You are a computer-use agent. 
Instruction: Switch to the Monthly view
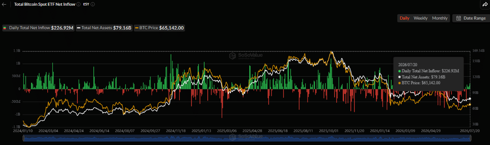click(x=440, y=18)
